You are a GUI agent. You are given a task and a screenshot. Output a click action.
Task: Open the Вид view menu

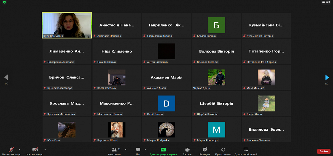coord(326,2)
